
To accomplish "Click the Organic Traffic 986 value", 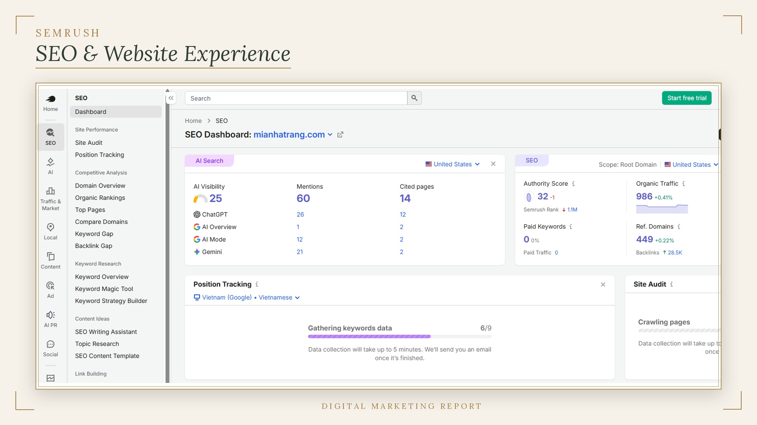I will coord(644,196).
